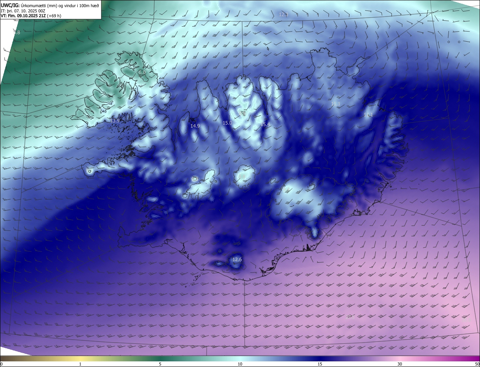Click the 6.0 value over the Westfjords

tap(142, 72)
